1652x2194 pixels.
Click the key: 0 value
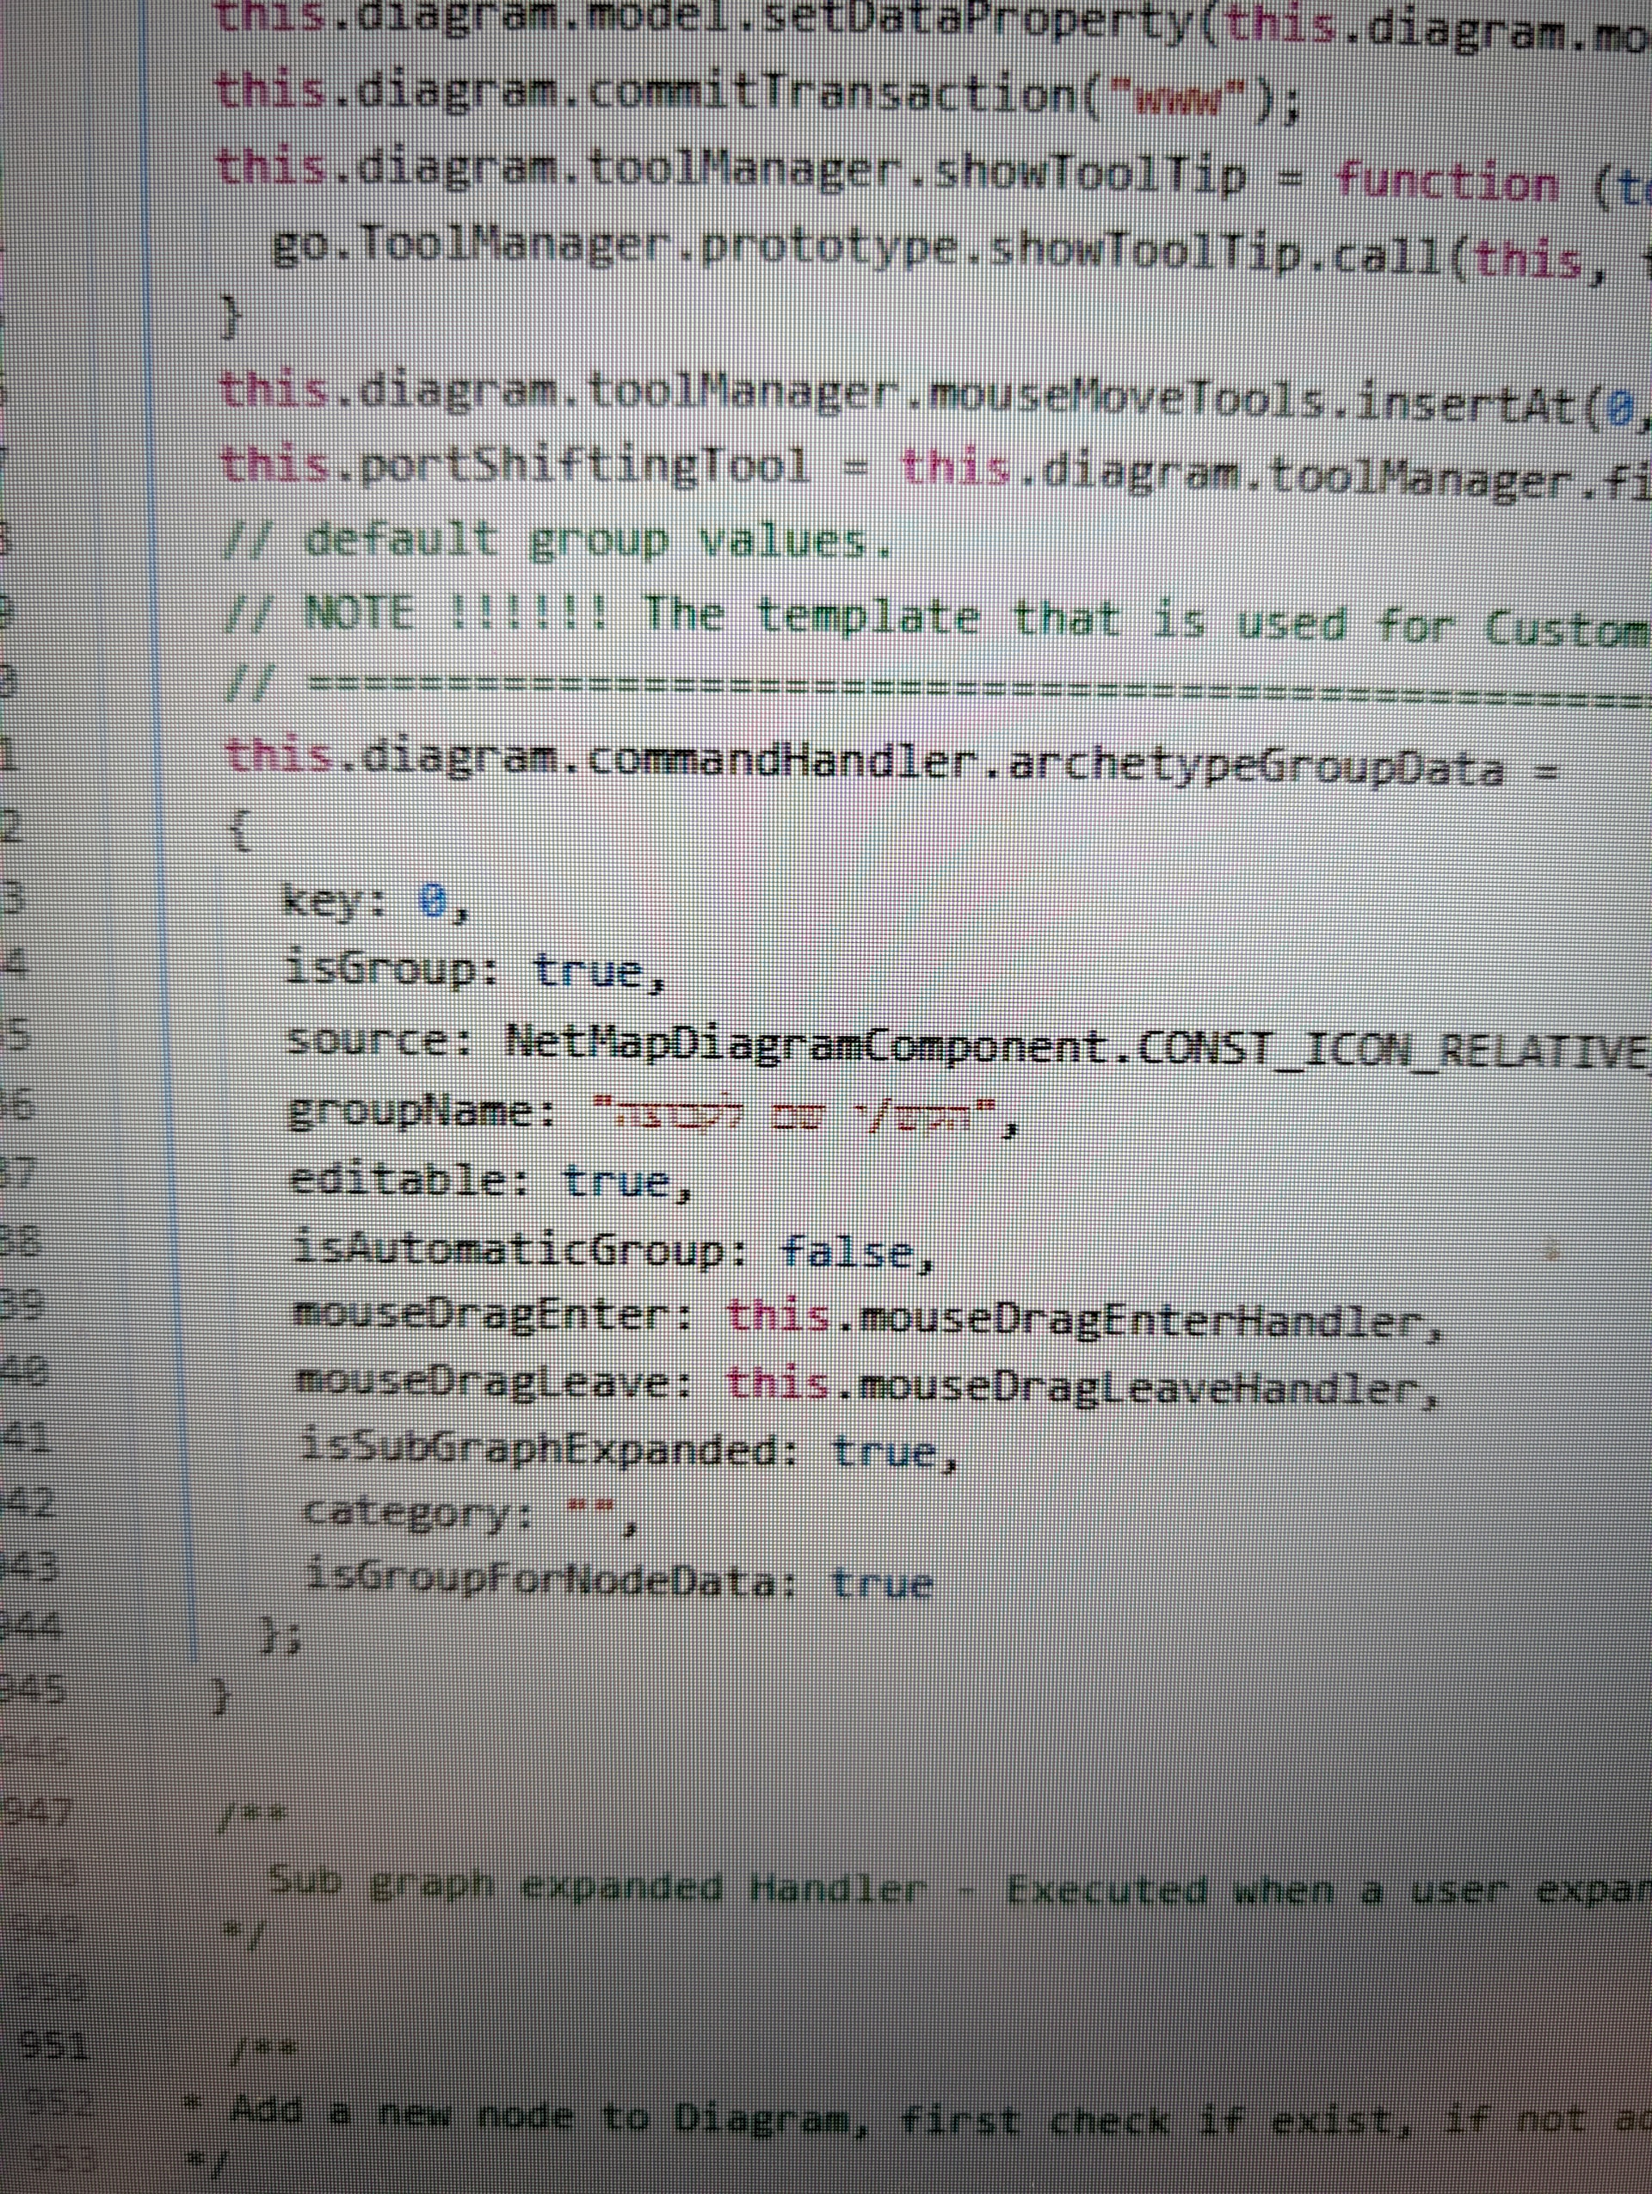coord(434,901)
